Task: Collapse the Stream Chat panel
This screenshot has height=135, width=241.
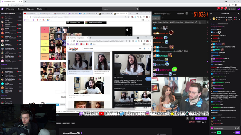Action: coord(212,13)
